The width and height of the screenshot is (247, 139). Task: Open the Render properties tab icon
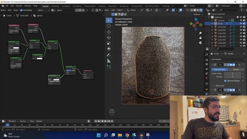[207, 60]
